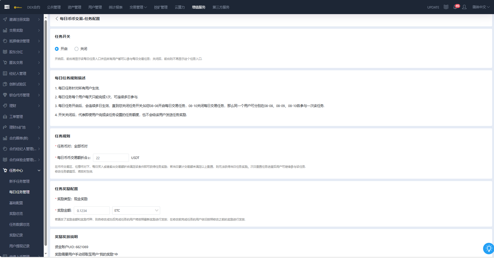Open 每日任务管理 in sidebar

pos(19,192)
